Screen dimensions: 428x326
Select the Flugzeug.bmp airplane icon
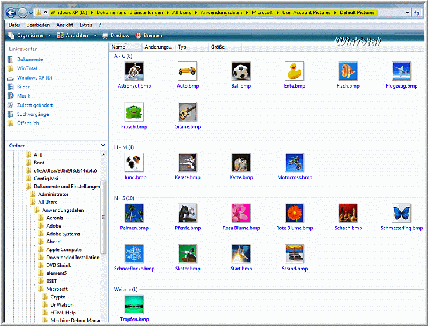coord(401,71)
